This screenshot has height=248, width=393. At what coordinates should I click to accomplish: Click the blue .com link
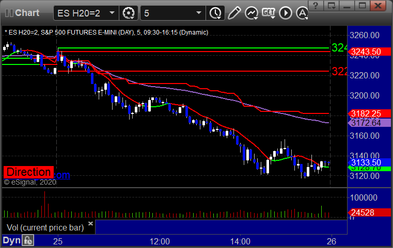point(62,175)
